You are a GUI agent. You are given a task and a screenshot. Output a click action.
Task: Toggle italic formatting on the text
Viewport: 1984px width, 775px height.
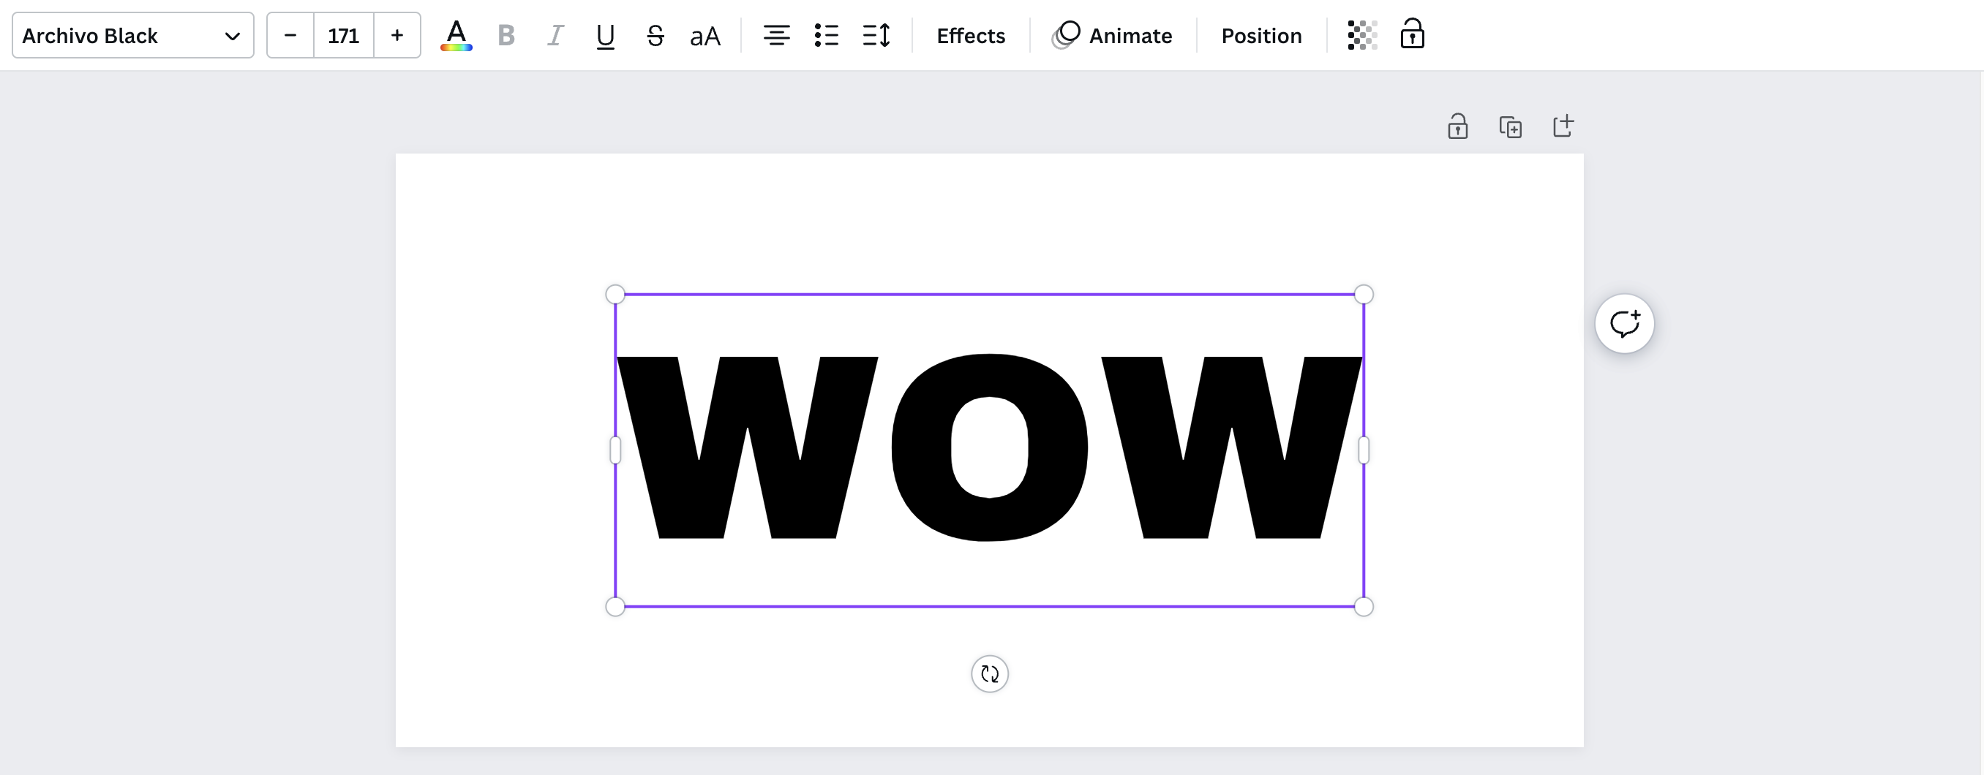pyautogui.click(x=556, y=34)
